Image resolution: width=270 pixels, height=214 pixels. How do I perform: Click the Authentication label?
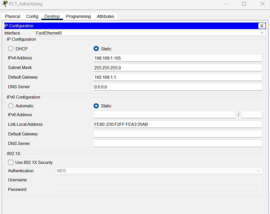[21, 171]
